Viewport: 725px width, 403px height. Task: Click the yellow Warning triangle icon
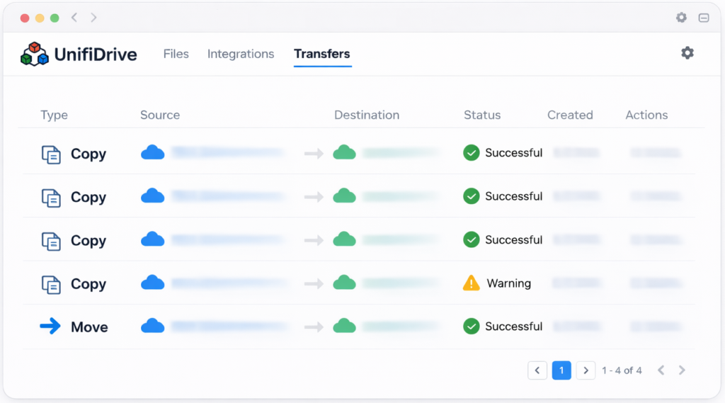pyautogui.click(x=471, y=283)
